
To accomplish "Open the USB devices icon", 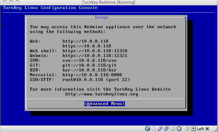I will (160, 129).
